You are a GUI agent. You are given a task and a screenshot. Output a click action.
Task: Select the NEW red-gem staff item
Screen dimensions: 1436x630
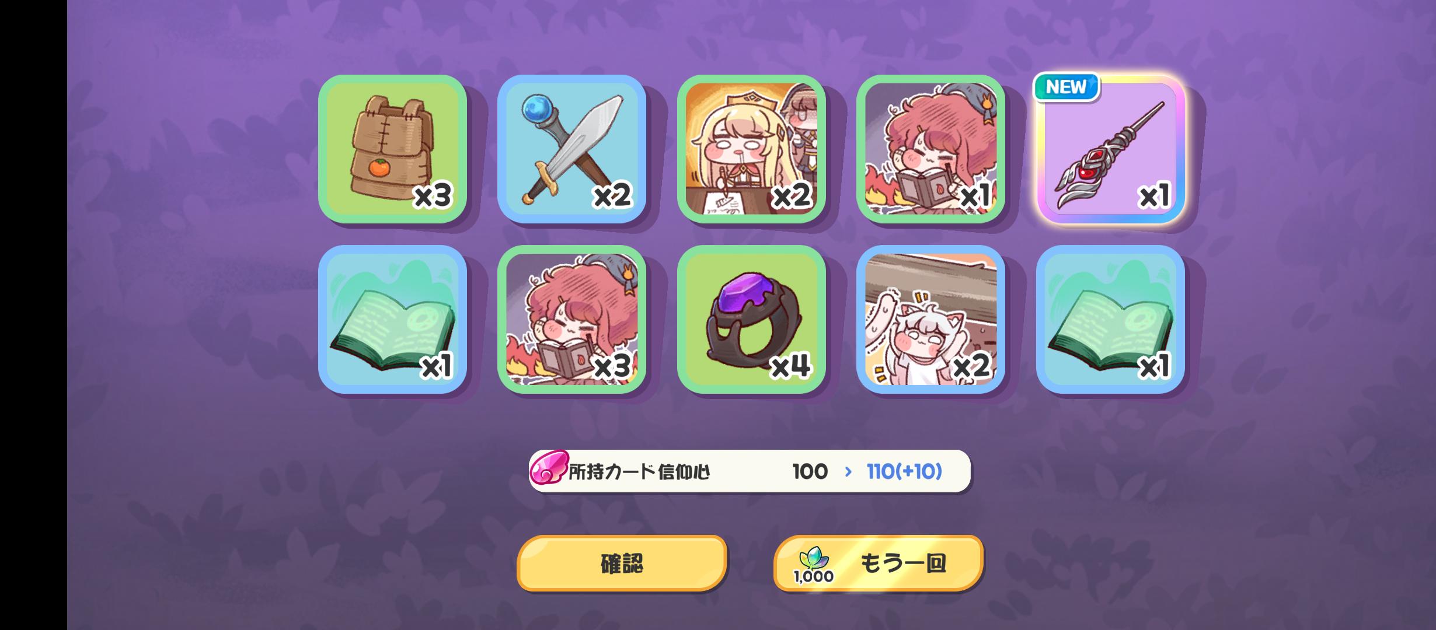click(x=1110, y=149)
